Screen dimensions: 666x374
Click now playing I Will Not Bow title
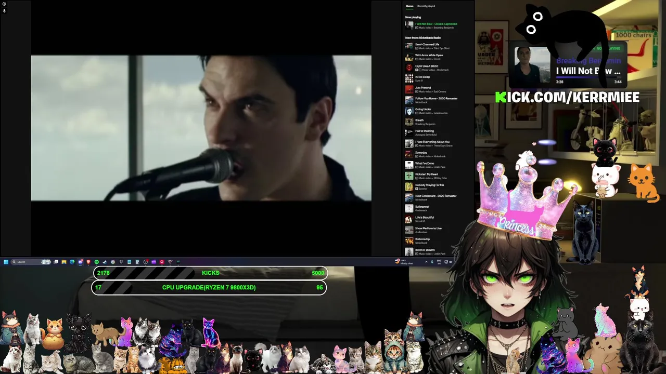click(x=436, y=24)
